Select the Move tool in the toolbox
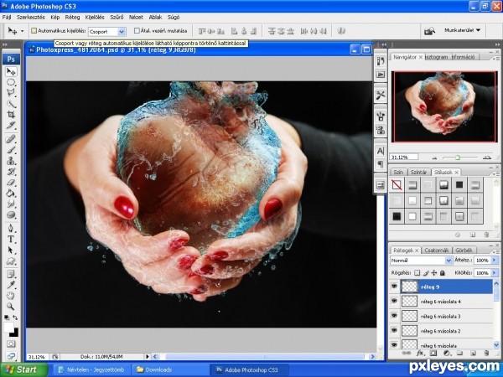 11,71
